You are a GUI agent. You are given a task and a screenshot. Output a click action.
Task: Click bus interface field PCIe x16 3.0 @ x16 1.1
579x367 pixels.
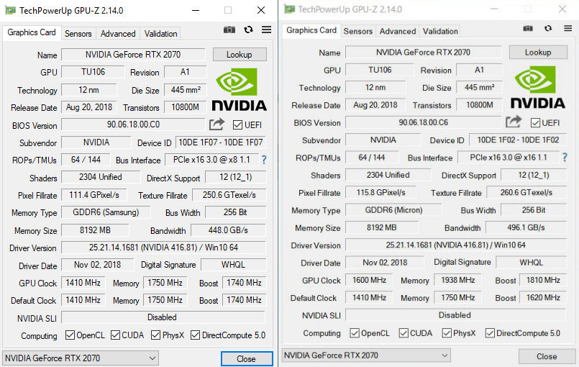tap(509, 158)
